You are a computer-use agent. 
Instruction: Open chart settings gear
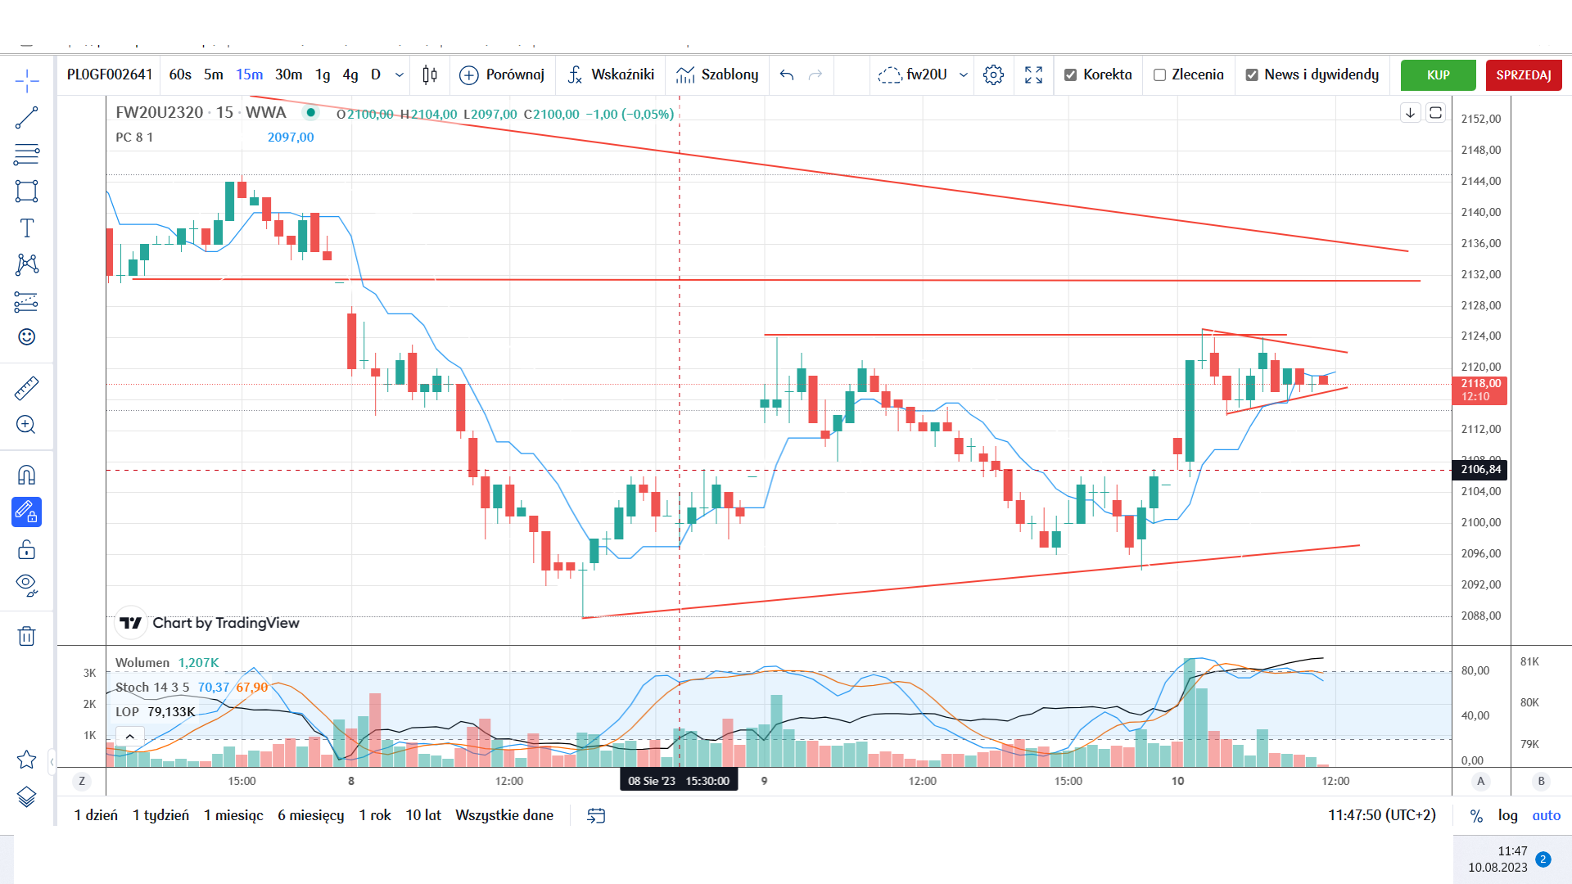(993, 74)
